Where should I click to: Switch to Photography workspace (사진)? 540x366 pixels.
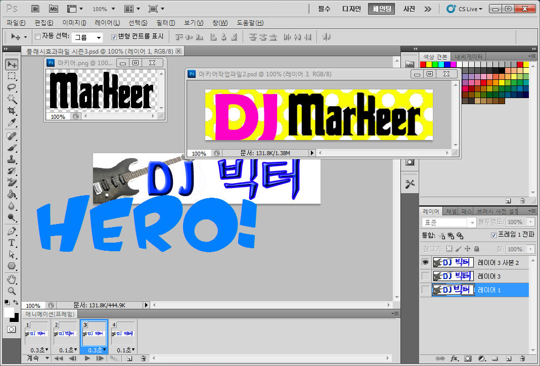click(409, 9)
